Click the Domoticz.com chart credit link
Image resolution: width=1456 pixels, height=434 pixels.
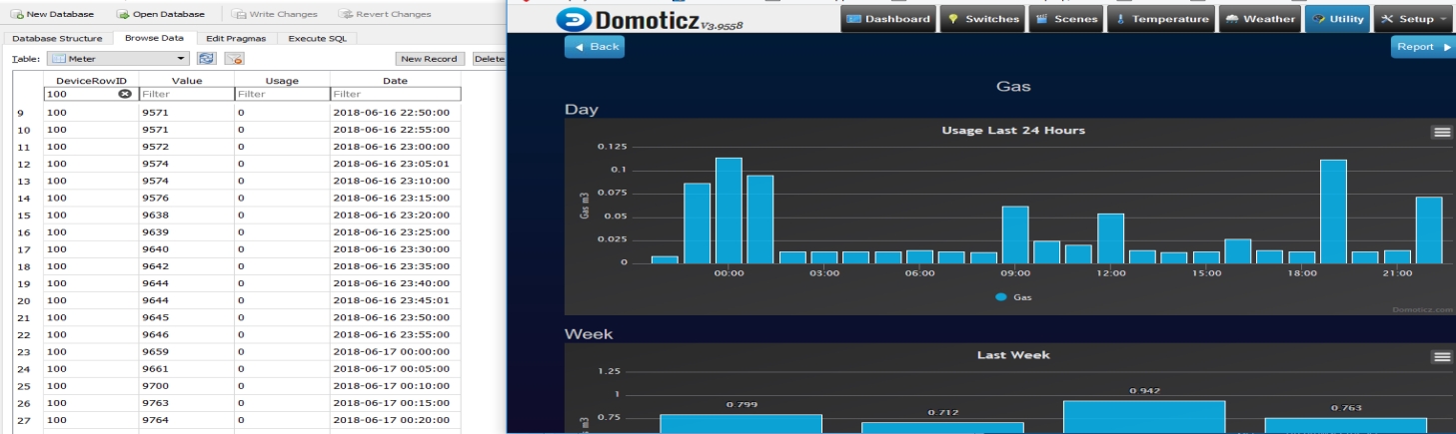[x=1423, y=309]
